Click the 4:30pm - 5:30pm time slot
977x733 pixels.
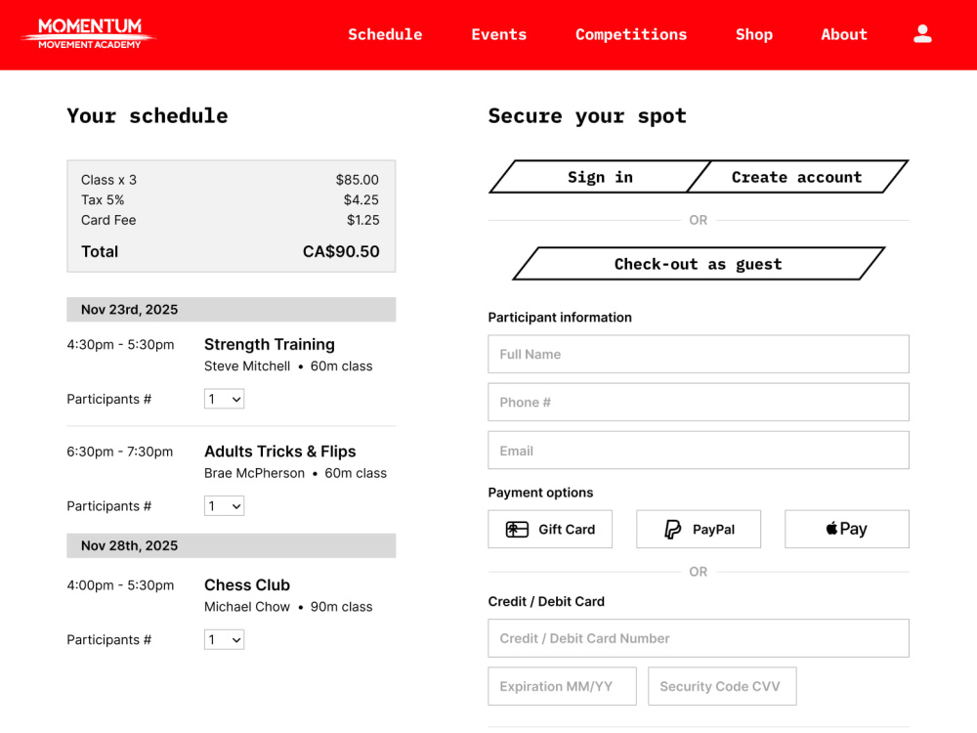[x=120, y=345]
